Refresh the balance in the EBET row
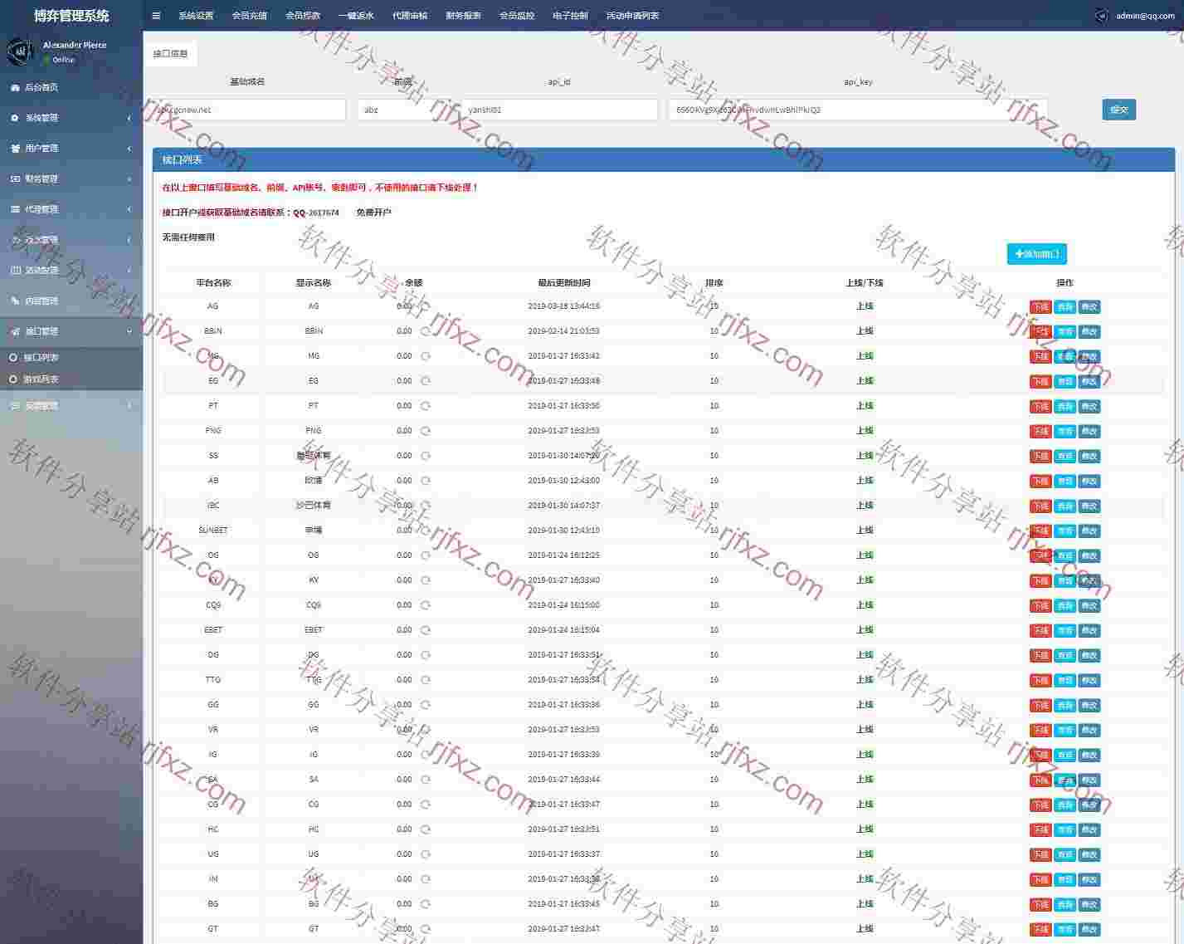 pos(426,630)
